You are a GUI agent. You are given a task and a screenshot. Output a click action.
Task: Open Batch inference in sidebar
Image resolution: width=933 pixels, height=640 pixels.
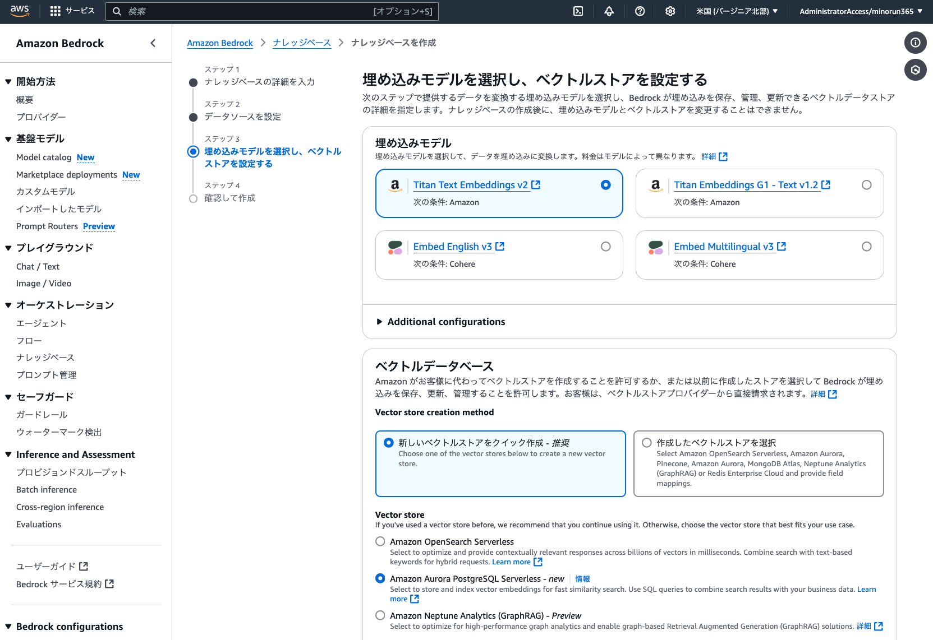click(47, 490)
